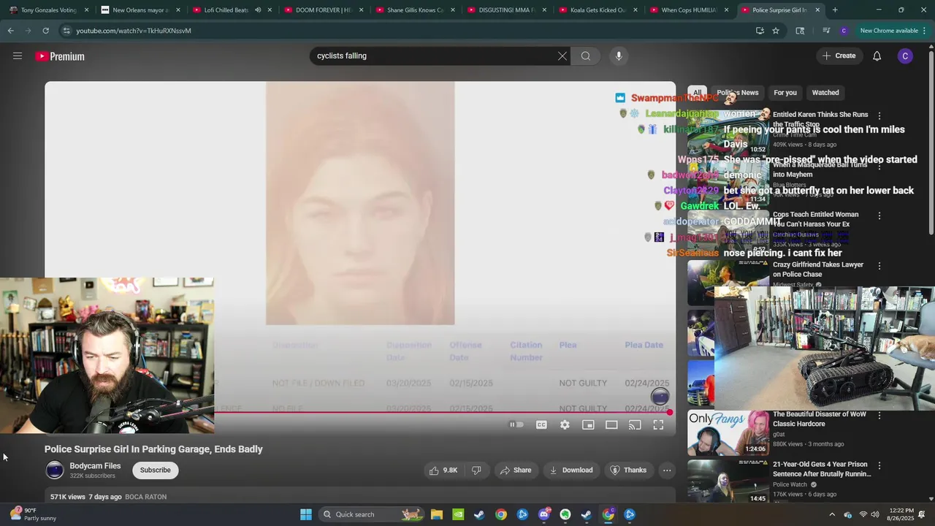The width and height of the screenshot is (935, 526).
Task: View site information icon in address bar
Action: [66, 31]
